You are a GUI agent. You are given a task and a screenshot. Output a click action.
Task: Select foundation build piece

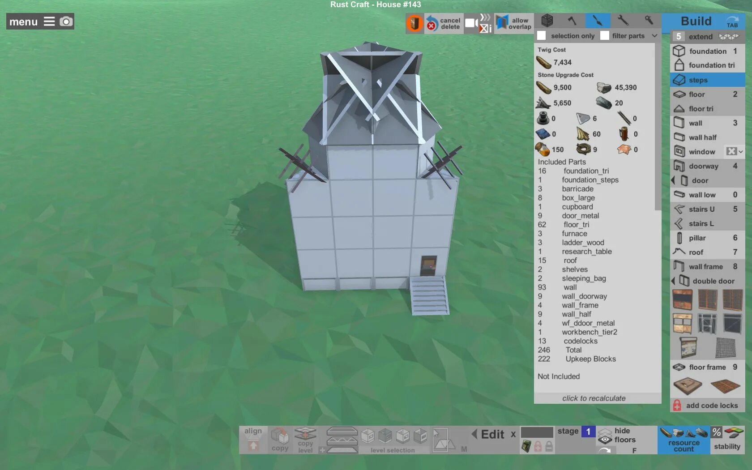[x=708, y=51]
